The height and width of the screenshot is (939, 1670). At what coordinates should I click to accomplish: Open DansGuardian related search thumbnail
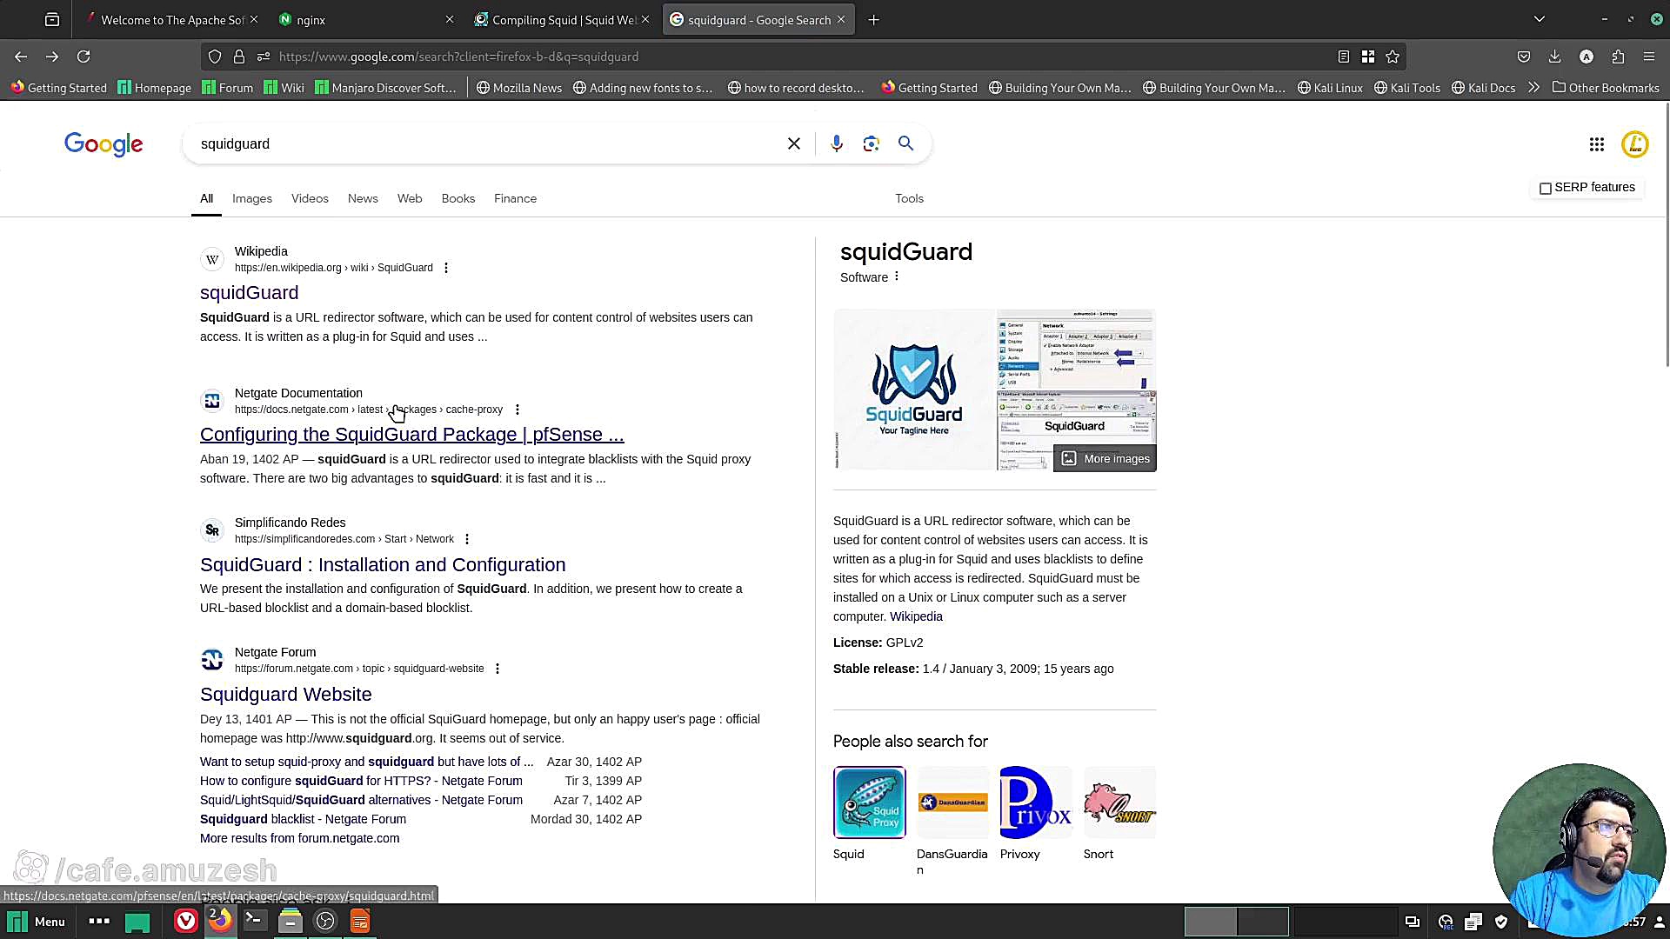click(x=952, y=802)
